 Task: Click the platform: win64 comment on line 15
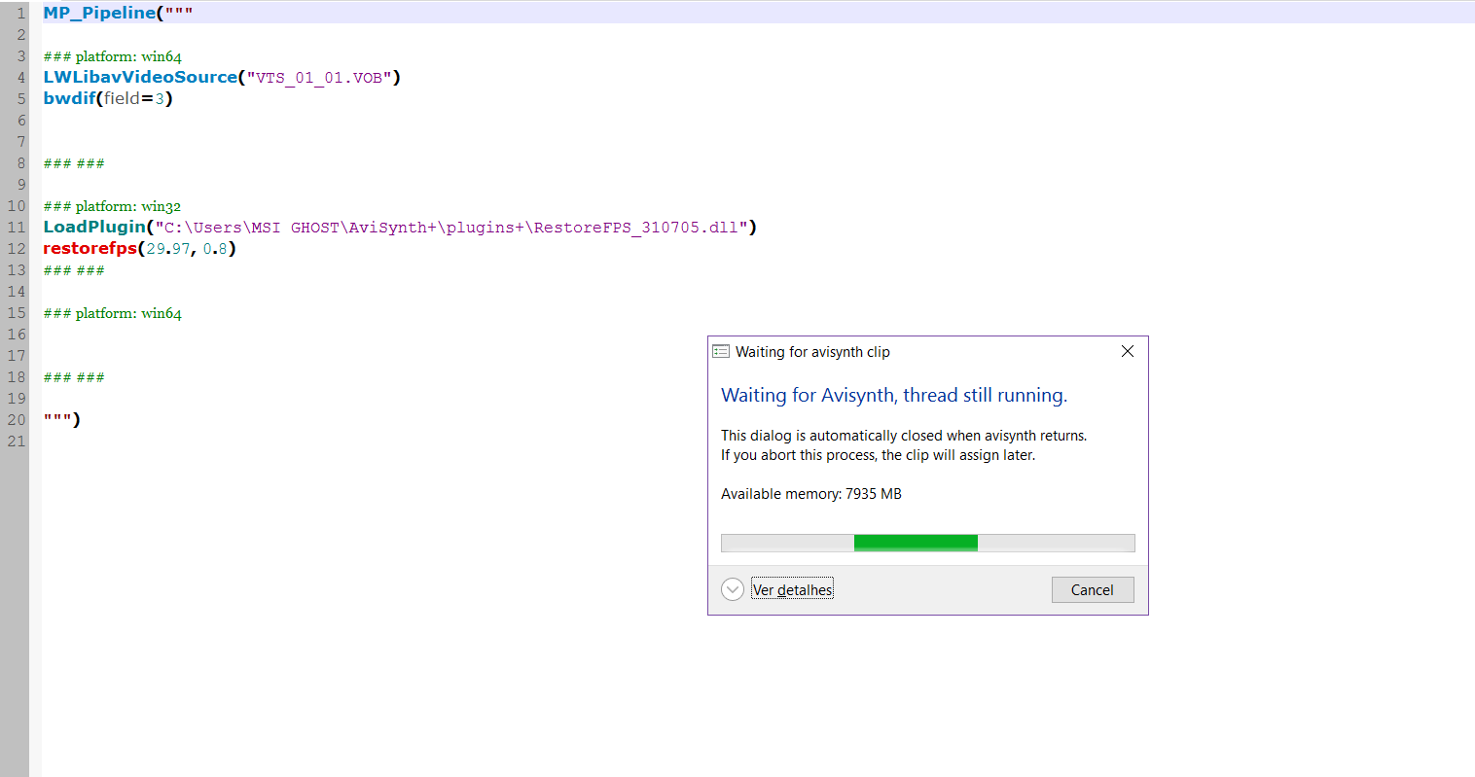click(x=112, y=313)
